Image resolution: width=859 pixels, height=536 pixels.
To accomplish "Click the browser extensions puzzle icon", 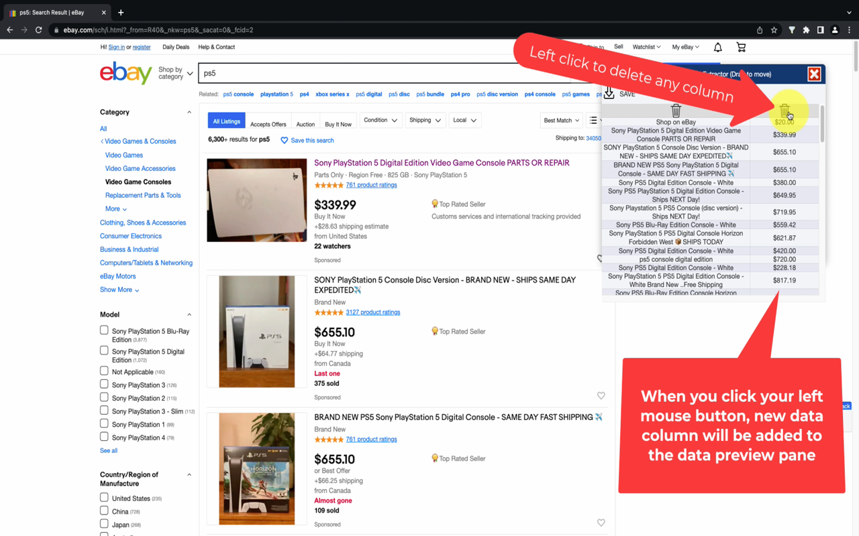I will 805,30.
